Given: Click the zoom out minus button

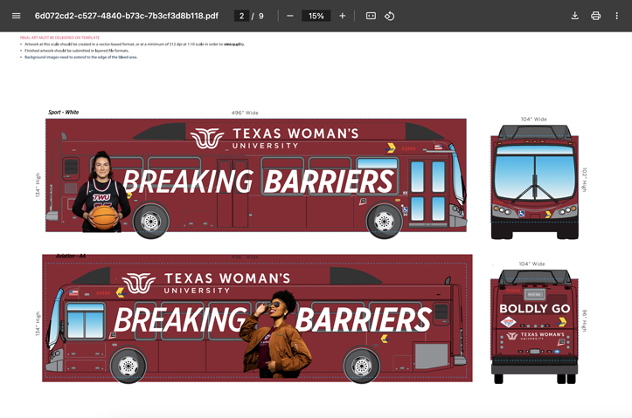Looking at the screenshot, I should click(290, 16).
